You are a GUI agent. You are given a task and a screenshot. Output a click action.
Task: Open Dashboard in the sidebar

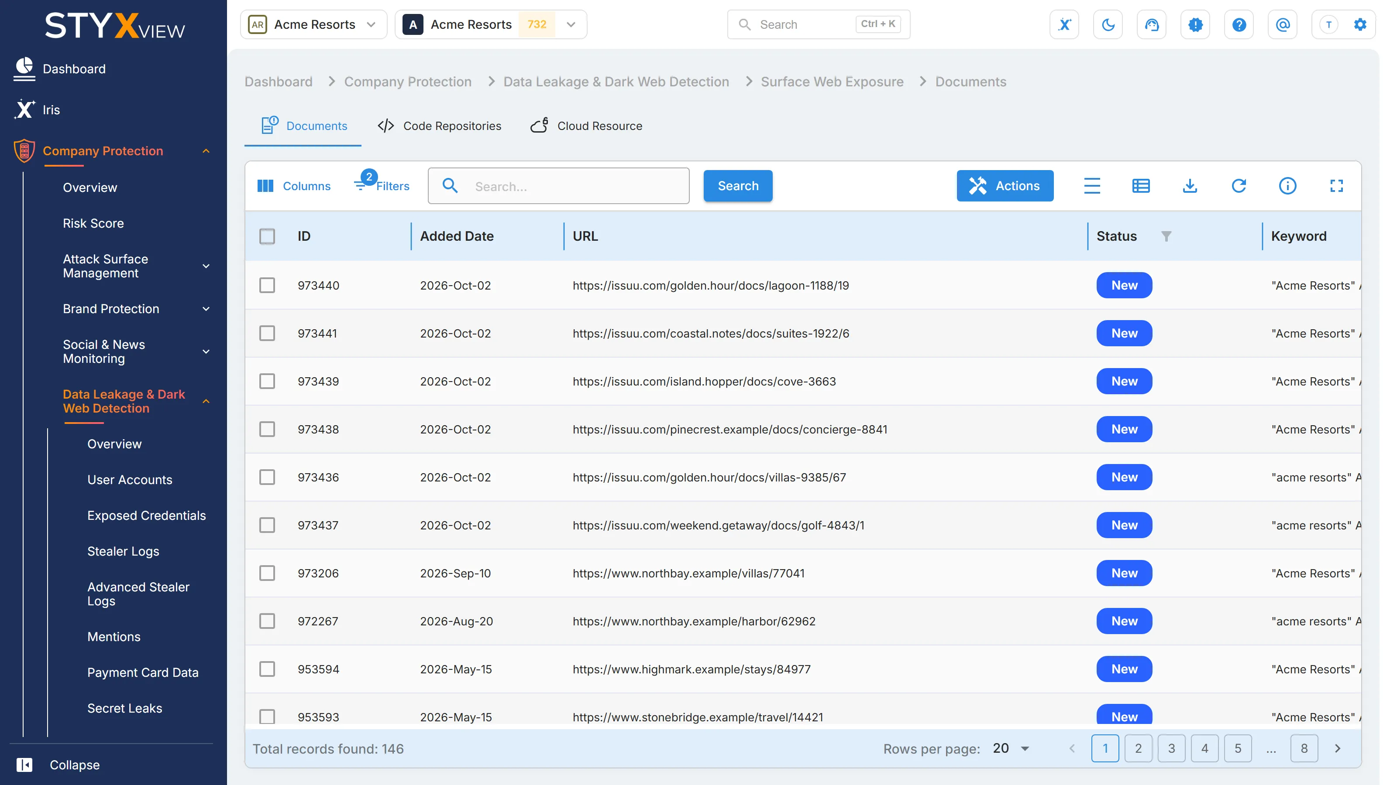74,69
